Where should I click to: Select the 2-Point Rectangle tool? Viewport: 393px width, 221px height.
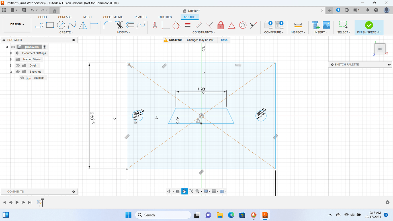coord(50,25)
